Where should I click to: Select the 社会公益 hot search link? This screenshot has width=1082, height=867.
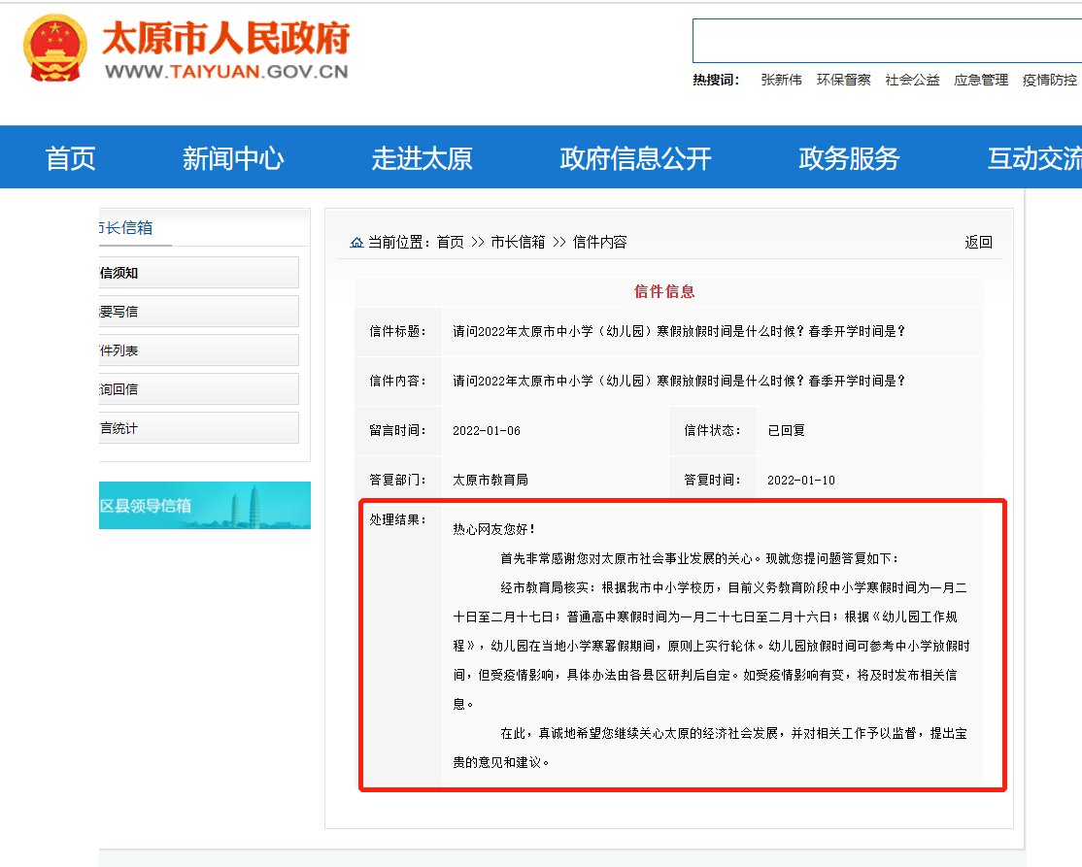coord(912,81)
